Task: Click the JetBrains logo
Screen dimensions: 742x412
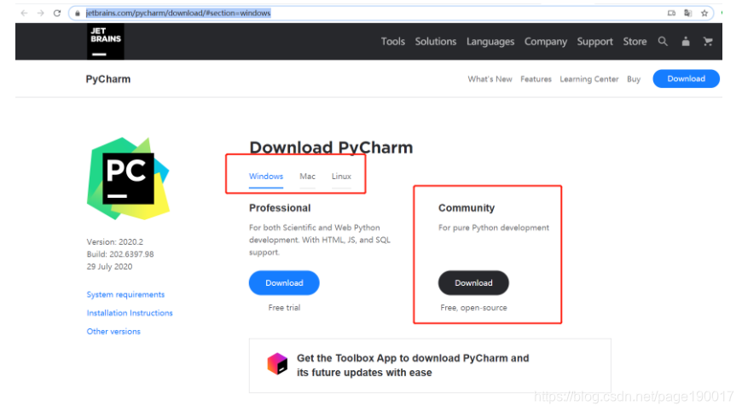Action: pyautogui.click(x=106, y=42)
